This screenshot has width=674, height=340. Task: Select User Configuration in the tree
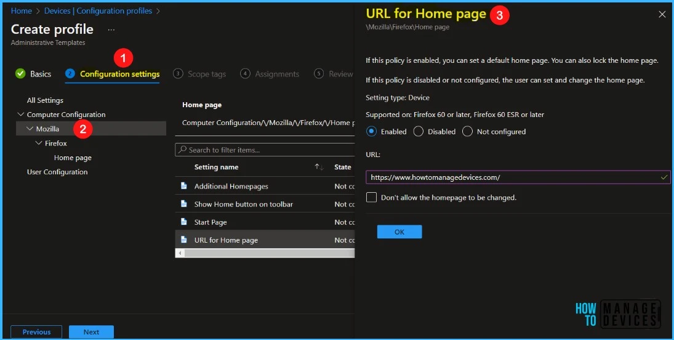[57, 172]
